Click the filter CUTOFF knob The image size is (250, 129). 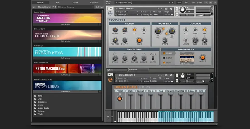click(115, 29)
